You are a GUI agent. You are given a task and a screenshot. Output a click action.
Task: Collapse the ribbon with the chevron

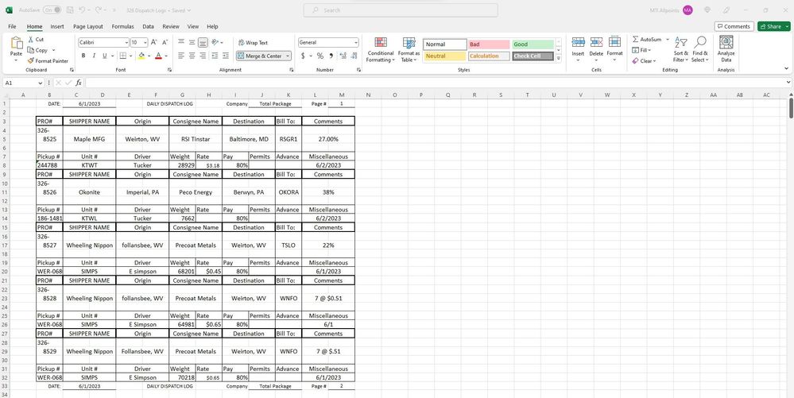click(786, 68)
